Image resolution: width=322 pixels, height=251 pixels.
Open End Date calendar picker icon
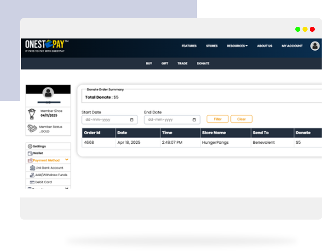(194, 120)
